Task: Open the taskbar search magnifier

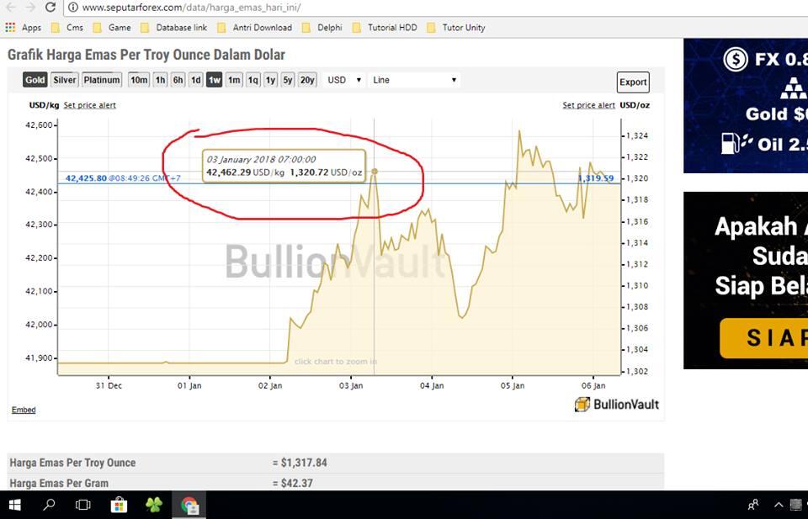Action: point(49,505)
